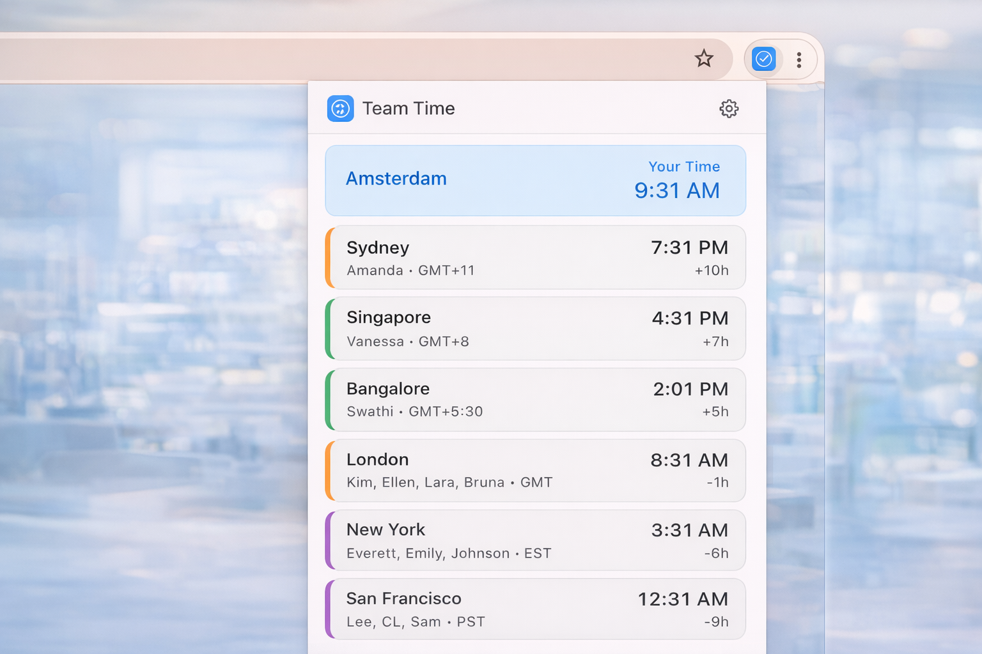The width and height of the screenshot is (982, 654).
Task: Toggle the purple status bar on New York
Action: [329, 540]
